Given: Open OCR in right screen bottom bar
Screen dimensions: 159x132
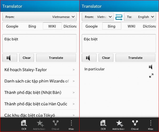Looking at the screenshot, I should click(103, 125).
